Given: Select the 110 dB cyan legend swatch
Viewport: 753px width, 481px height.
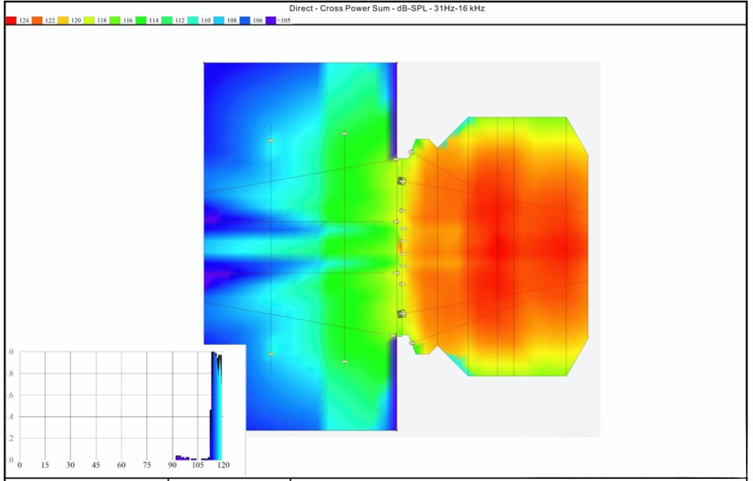Looking at the screenshot, I should 193,21.
